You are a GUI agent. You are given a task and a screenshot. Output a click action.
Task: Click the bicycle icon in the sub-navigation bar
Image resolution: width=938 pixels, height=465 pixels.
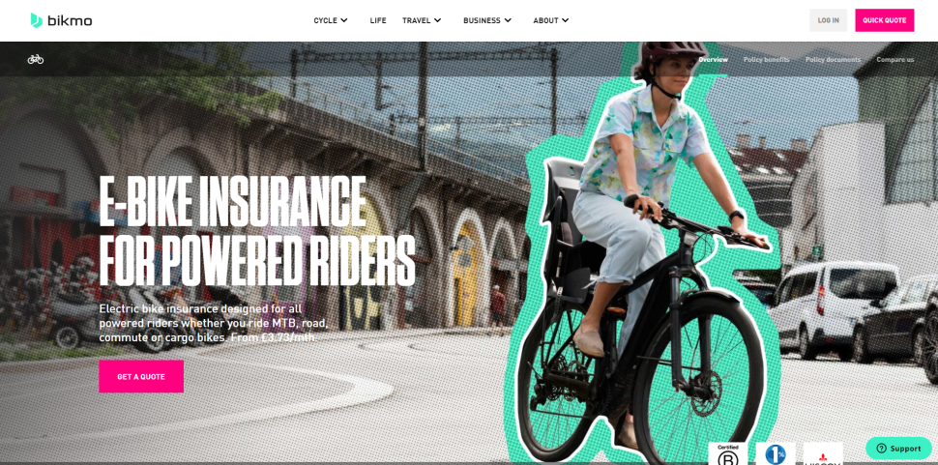point(35,59)
